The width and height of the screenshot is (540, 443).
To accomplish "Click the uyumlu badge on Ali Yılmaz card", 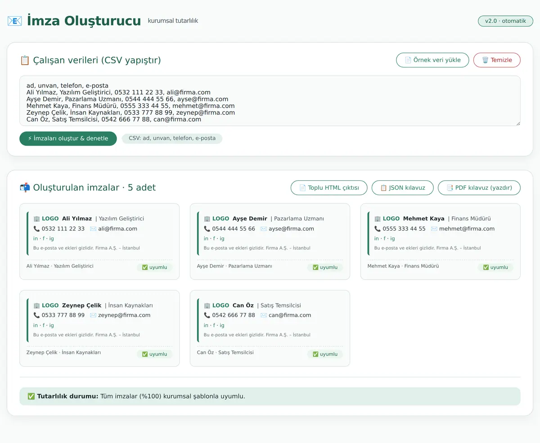I will tap(154, 267).
